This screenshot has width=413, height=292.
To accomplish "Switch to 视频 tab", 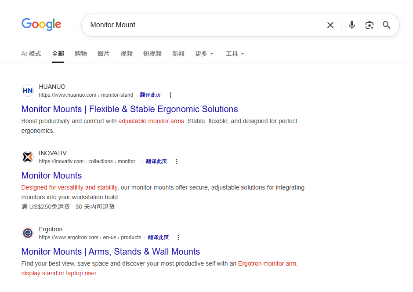I will (x=127, y=54).
